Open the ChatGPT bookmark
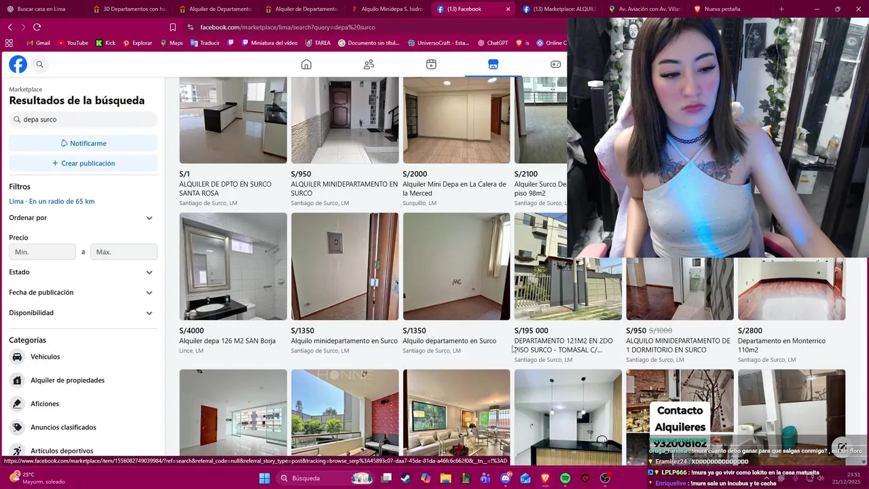This screenshot has width=869, height=489. coord(492,43)
